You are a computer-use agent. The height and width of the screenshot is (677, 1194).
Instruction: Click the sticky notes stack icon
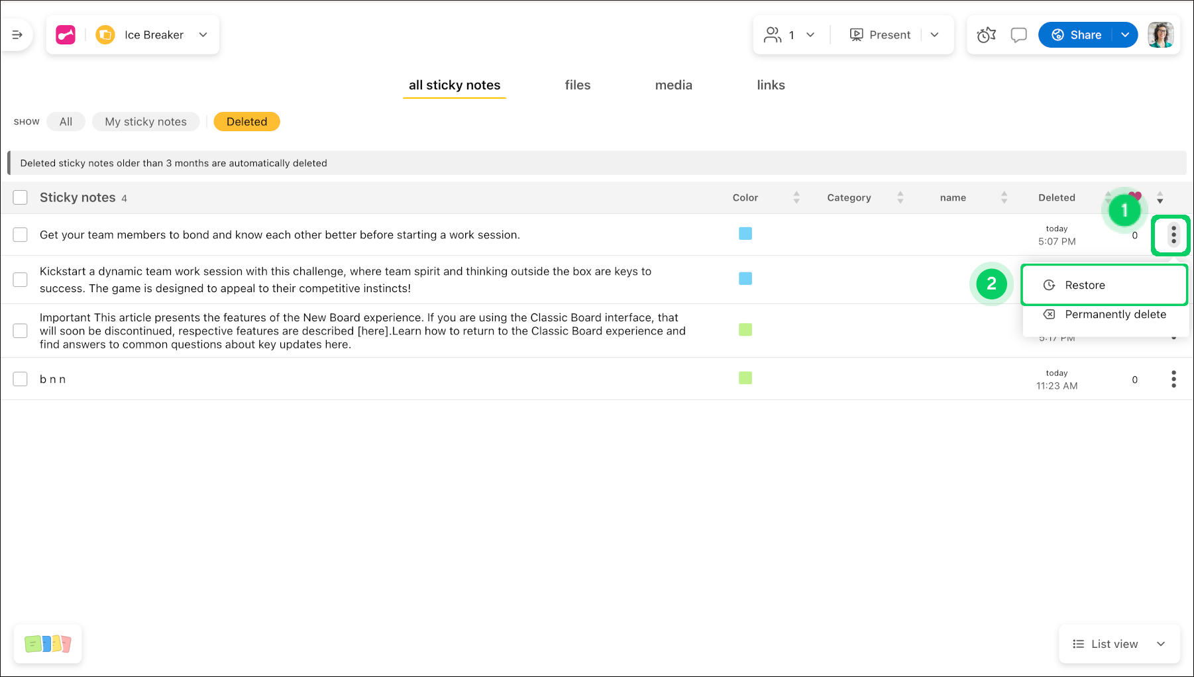coord(48,644)
